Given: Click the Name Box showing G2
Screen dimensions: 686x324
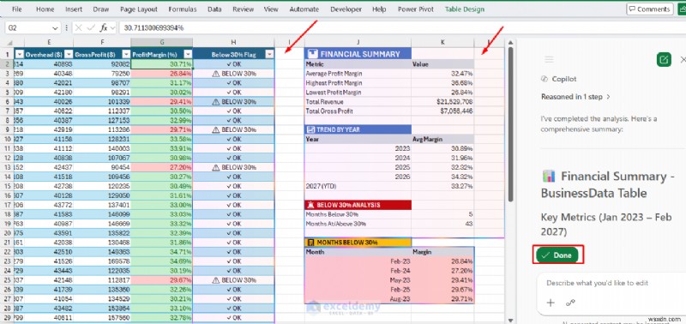Looking at the screenshot, I should coord(28,28).
